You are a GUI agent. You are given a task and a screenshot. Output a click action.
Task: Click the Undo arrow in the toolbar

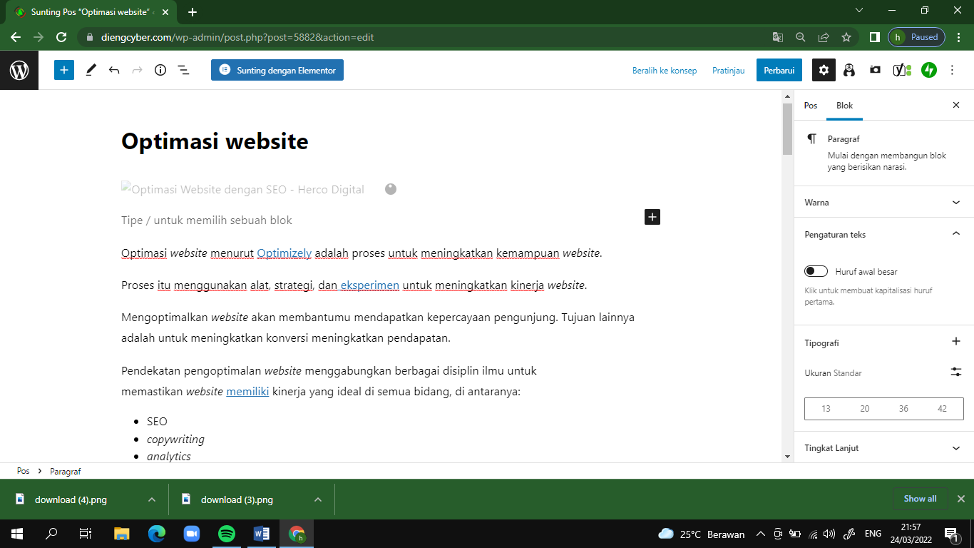click(x=114, y=70)
